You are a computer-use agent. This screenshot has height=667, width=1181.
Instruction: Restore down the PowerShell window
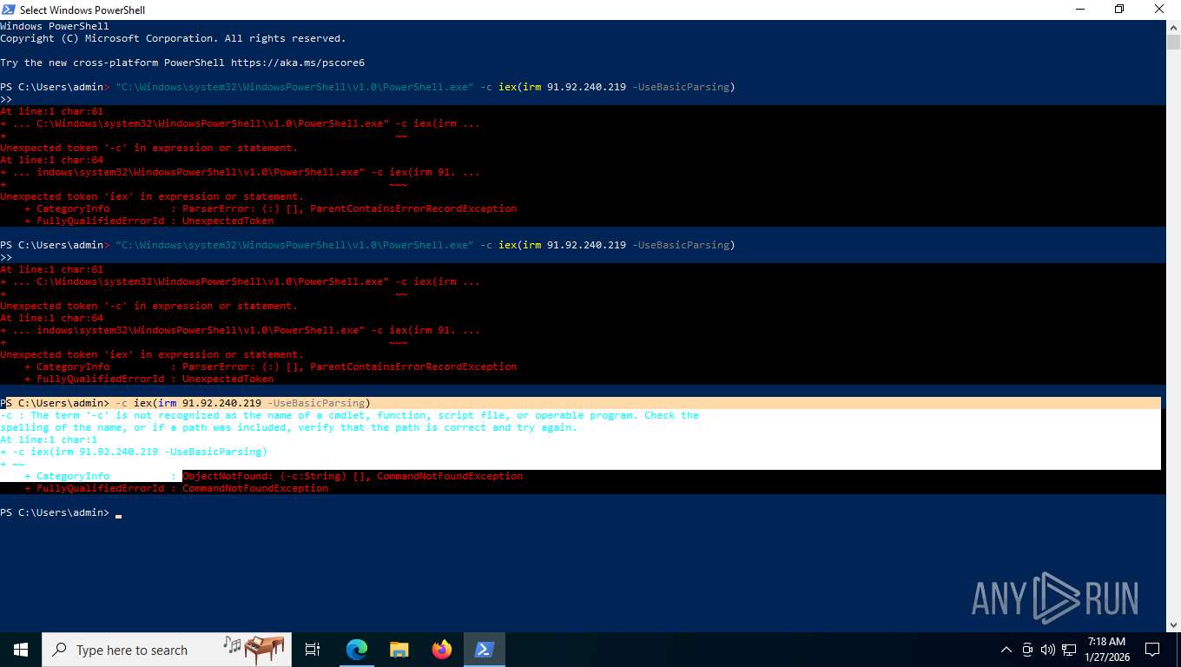tap(1119, 10)
